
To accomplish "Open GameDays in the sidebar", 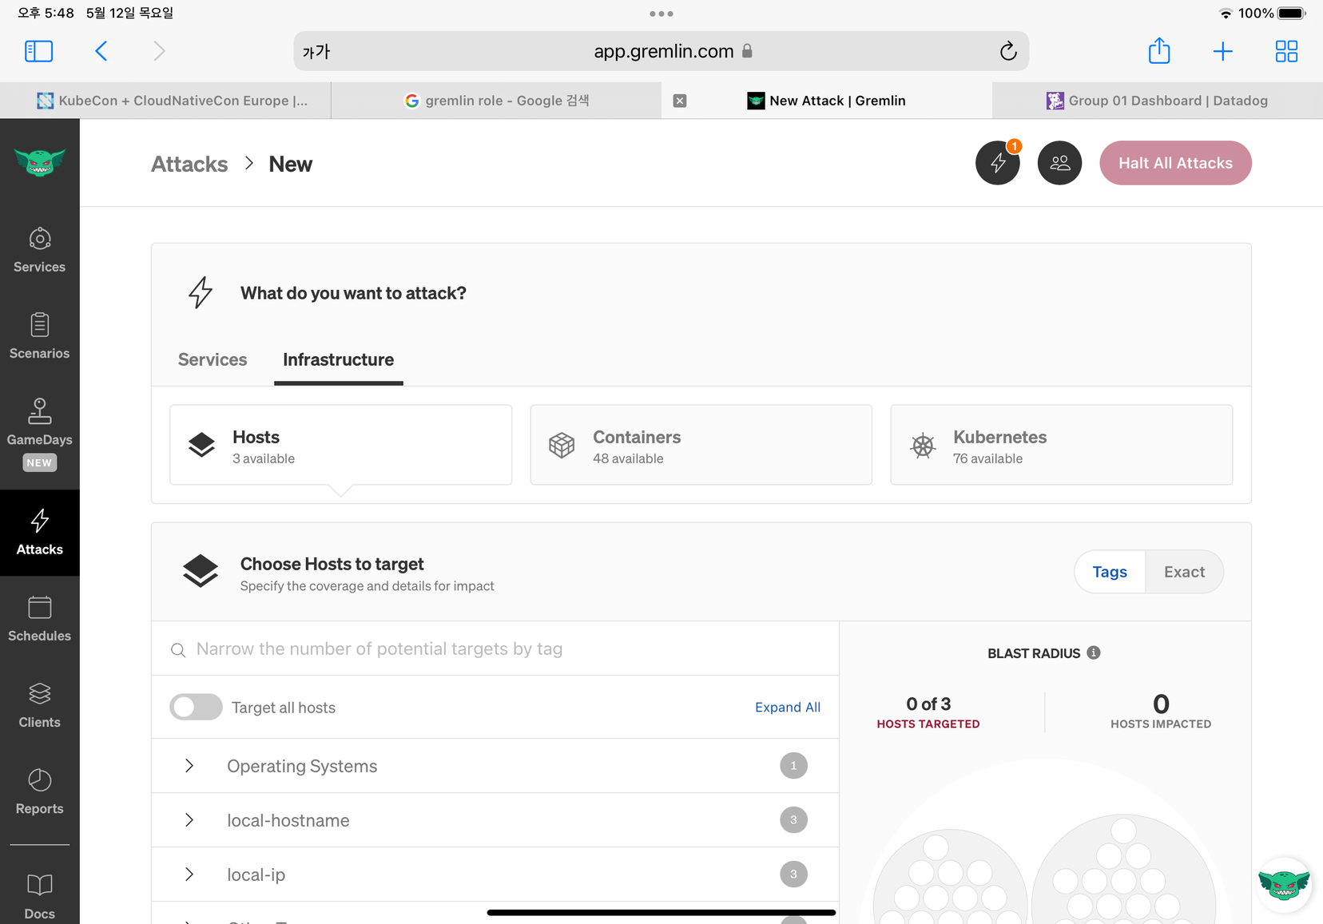I will [40, 434].
